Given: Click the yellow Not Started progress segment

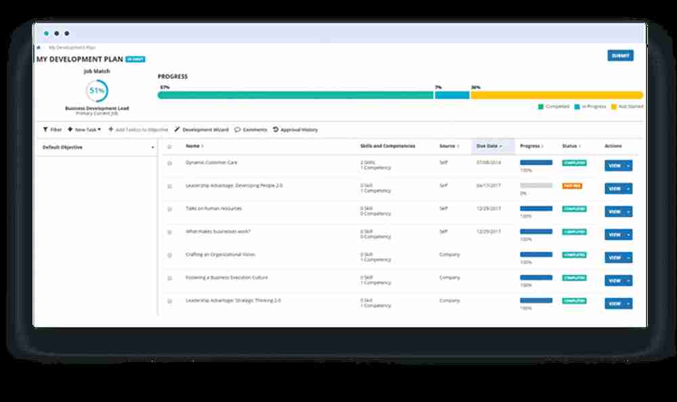Looking at the screenshot, I should [x=557, y=95].
